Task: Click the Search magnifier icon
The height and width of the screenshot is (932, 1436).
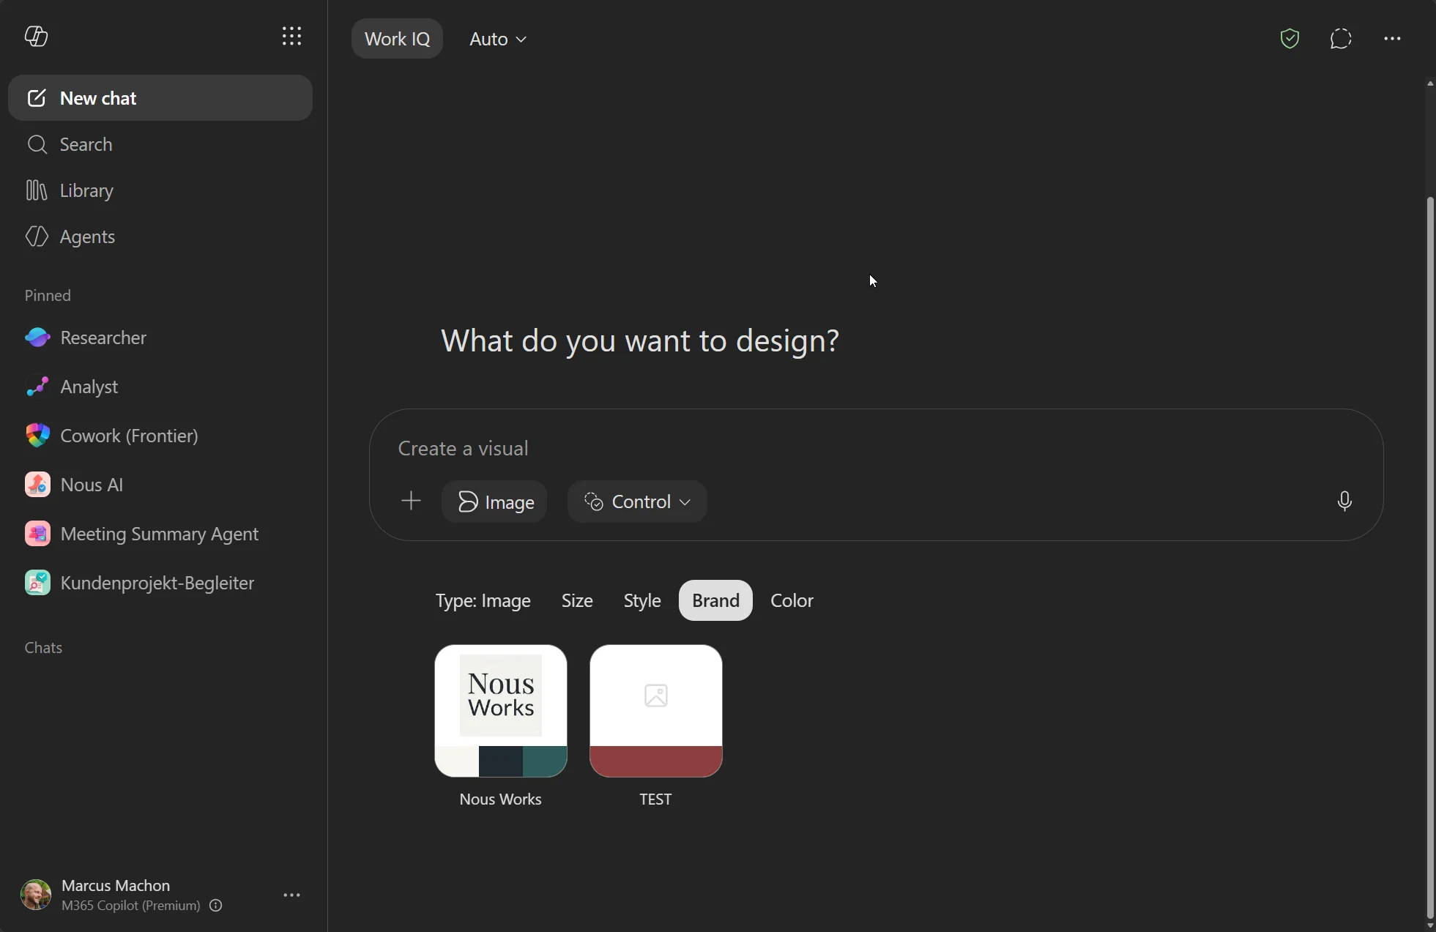Action: pyautogui.click(x=37, y=144)
